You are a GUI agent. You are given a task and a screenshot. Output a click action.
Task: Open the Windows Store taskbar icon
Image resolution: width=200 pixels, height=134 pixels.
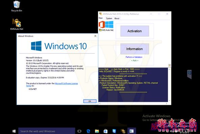coord(105,131)
